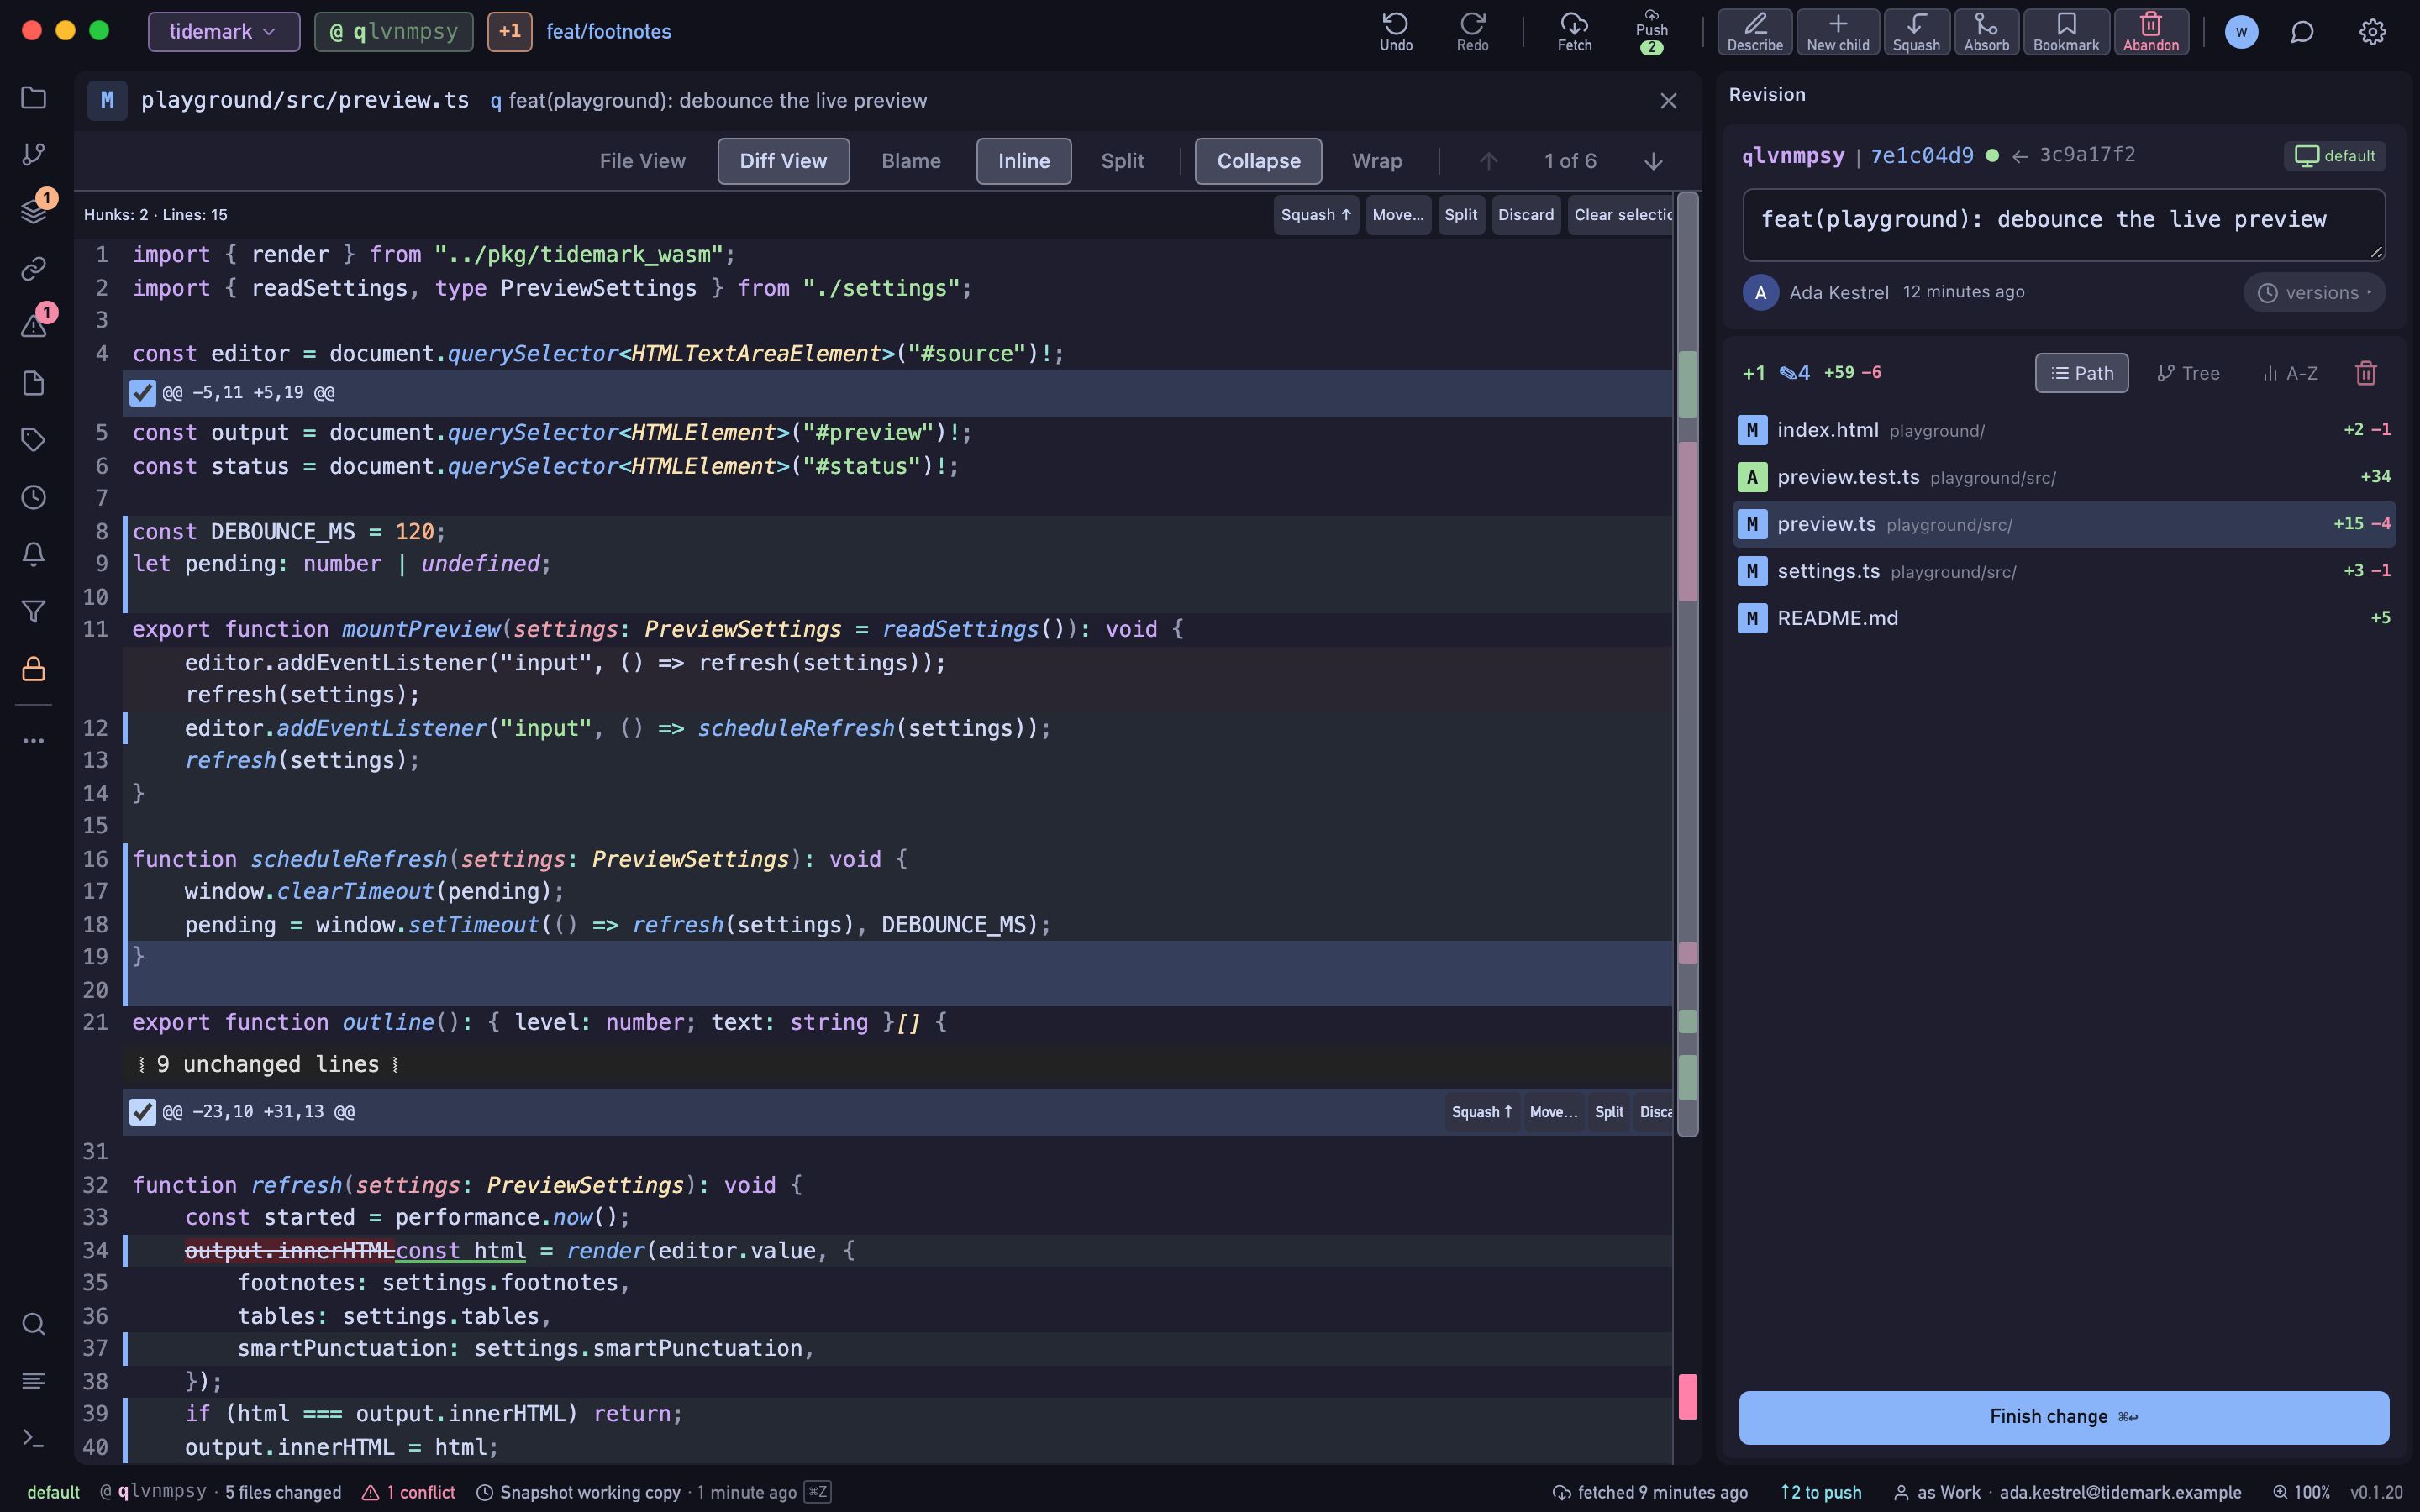Viewport: 2420px width, 1512px height.
Task: Jump to next diff with down arrow
Action: [1653, 161]
